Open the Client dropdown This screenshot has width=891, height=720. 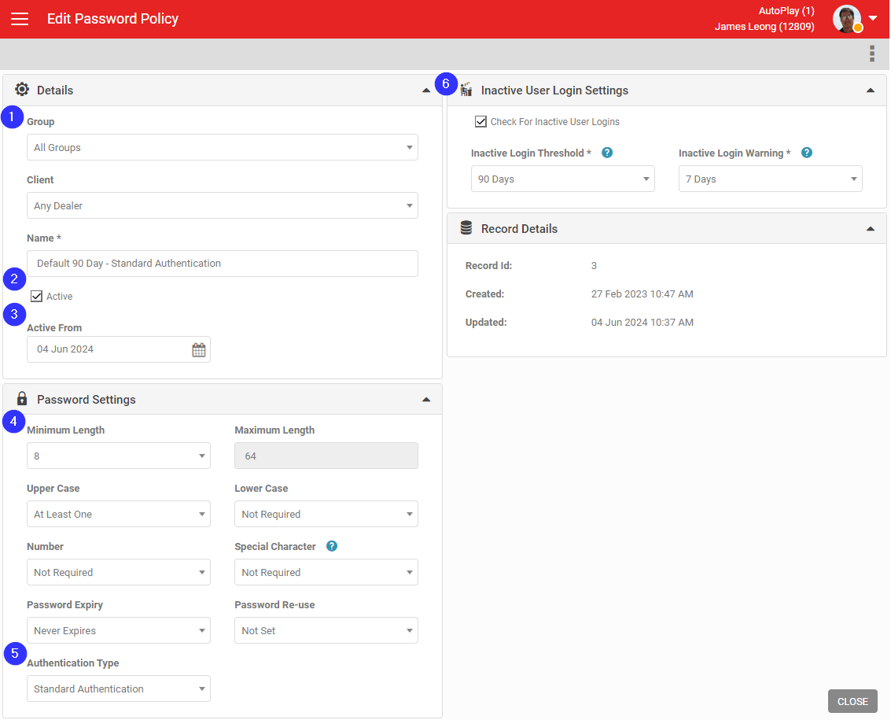[x=223, y=205]
